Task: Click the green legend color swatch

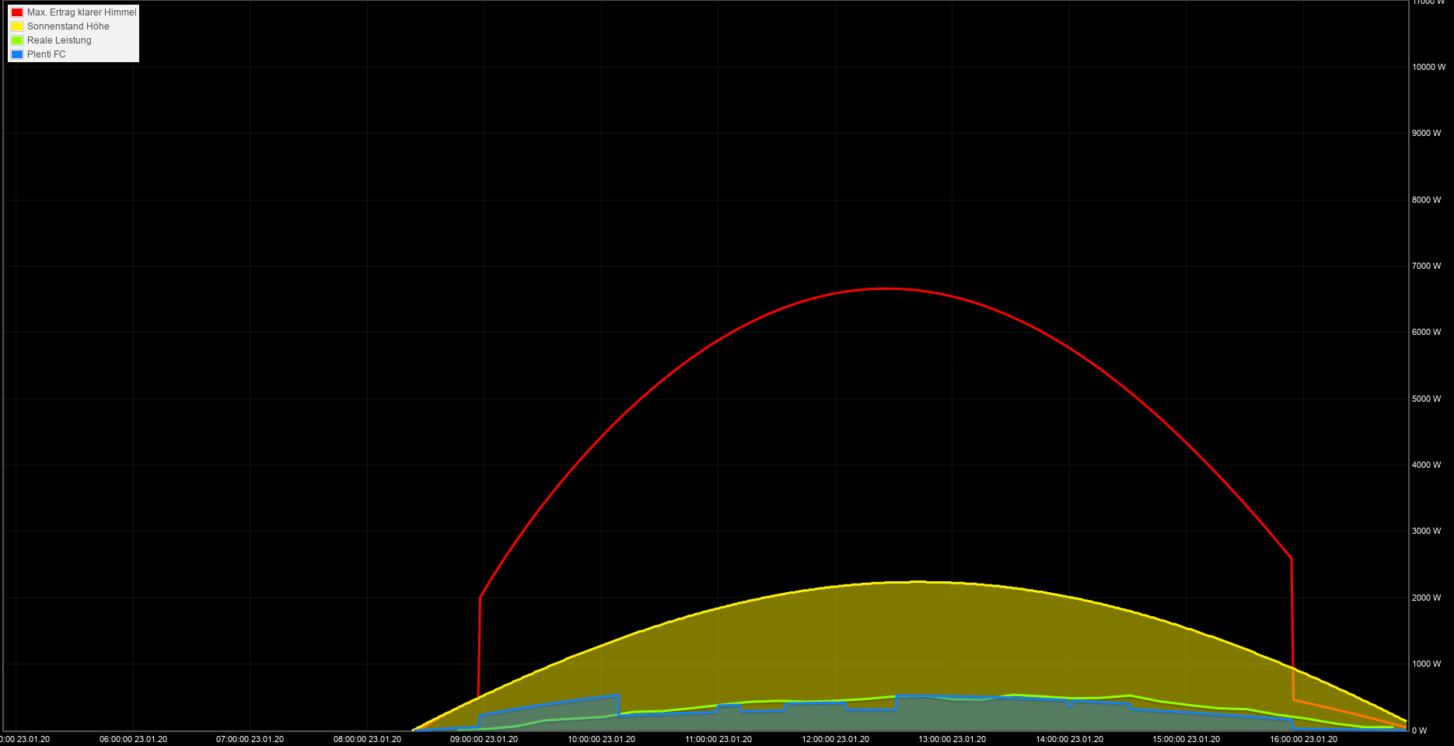Action: click(17, 40)
